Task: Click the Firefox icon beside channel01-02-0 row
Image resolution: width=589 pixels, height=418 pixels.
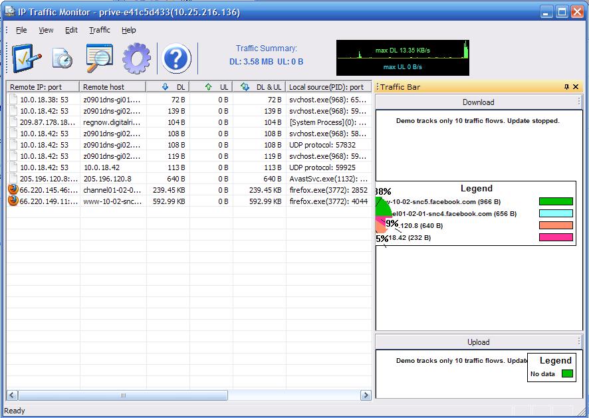Action: (12, 190)
